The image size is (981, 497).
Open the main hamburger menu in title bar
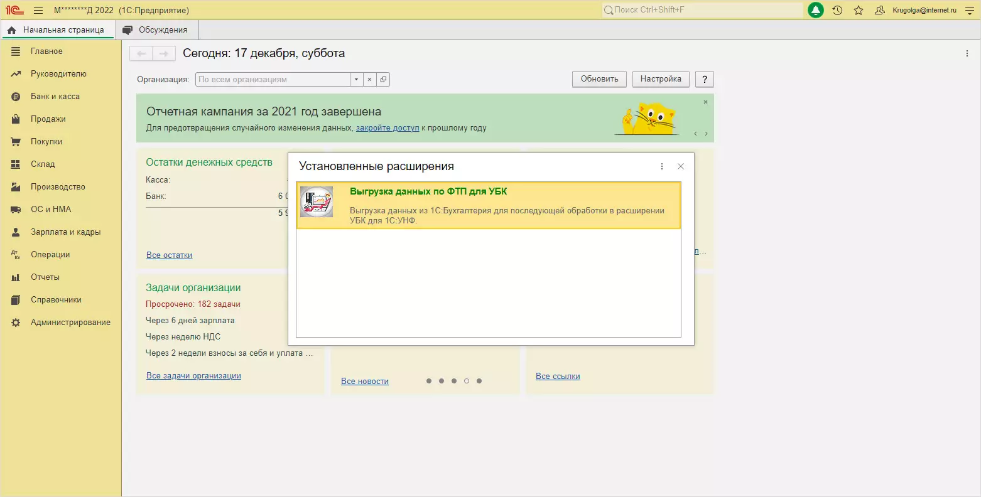38,10
